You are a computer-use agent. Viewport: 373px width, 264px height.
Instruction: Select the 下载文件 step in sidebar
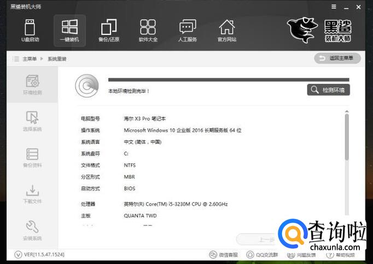(32, 194)
